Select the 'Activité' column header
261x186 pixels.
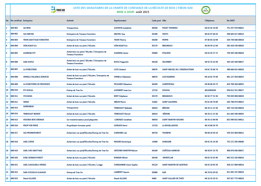pyautogui.click(x=70, y=21)
